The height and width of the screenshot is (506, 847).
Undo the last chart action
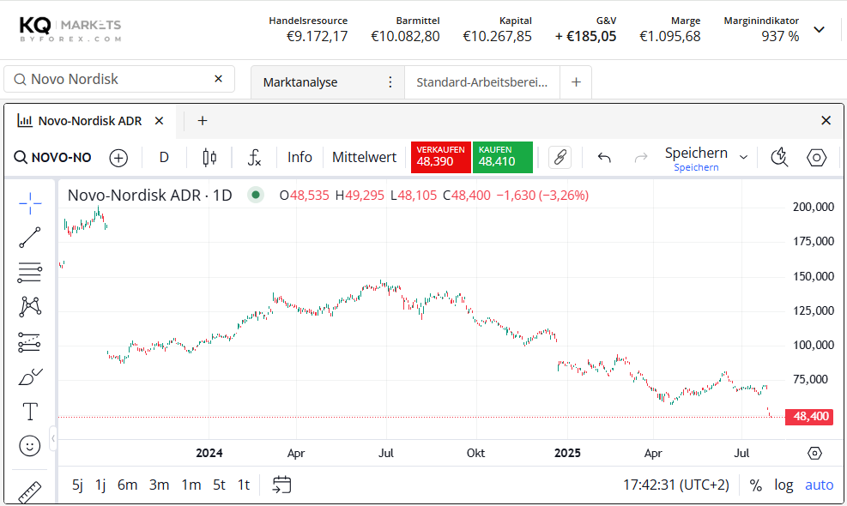pos(604,158)
